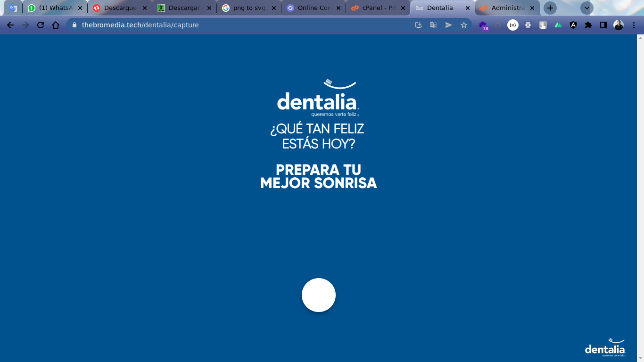644x362 pixels.
Task: Open the send/share arrow icon in address bar
Action: (x=449, y=25)
